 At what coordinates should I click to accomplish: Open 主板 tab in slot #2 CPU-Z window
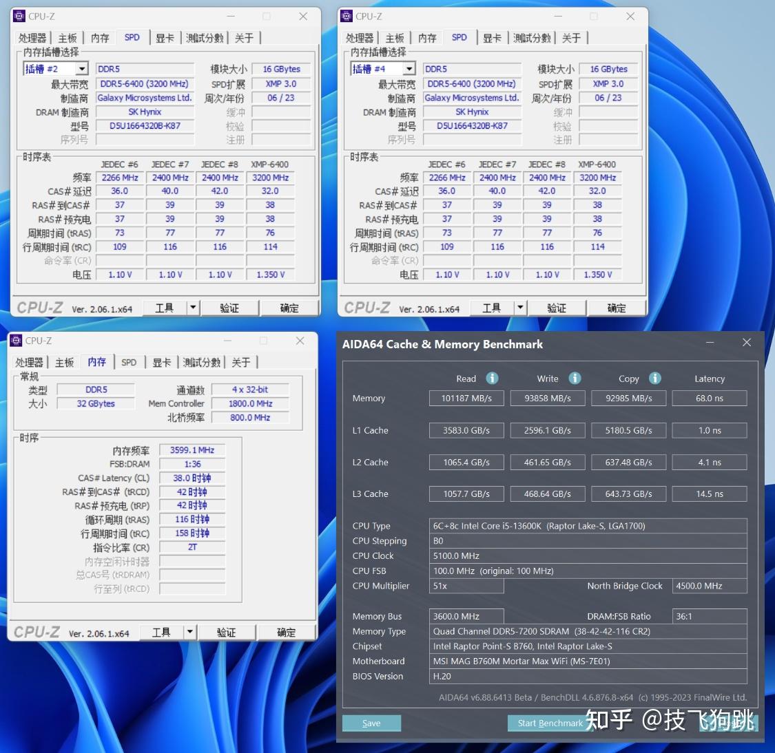tap(68, 38)
